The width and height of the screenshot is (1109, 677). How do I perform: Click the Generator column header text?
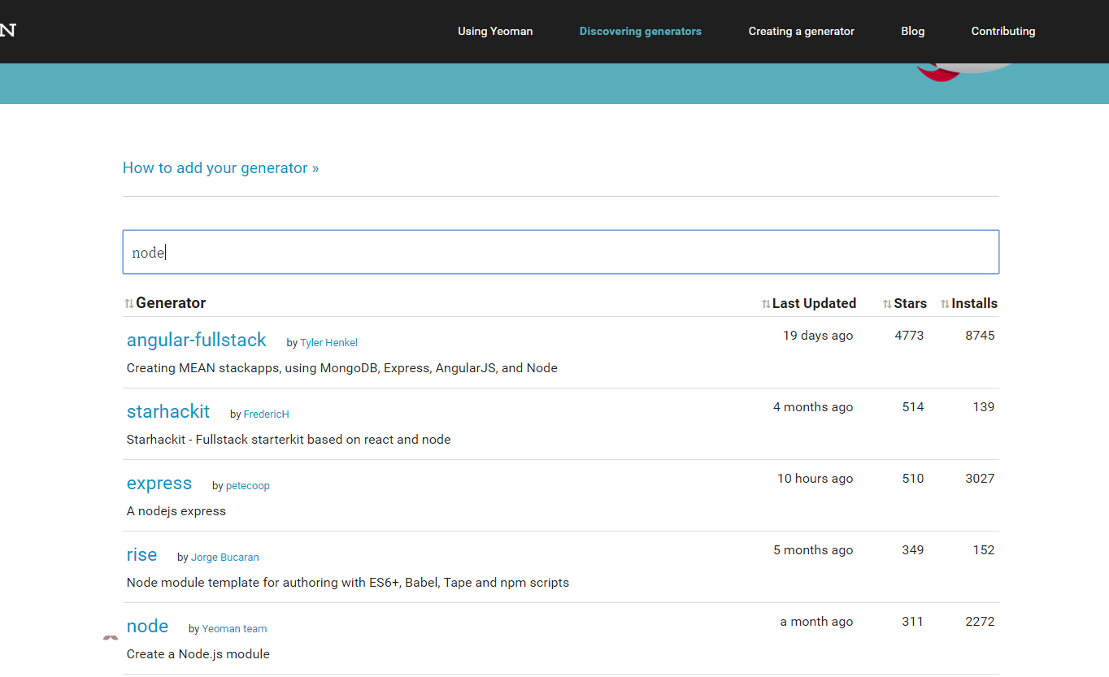tap(171, 303)
